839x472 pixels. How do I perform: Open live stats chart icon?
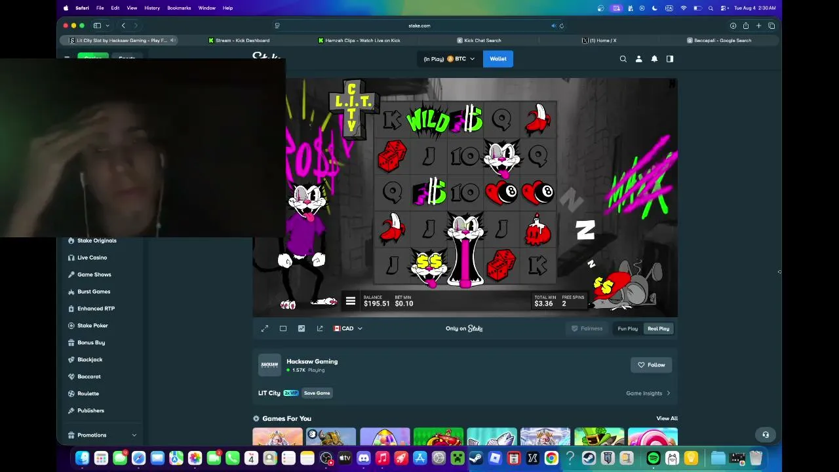click(302, 328)
